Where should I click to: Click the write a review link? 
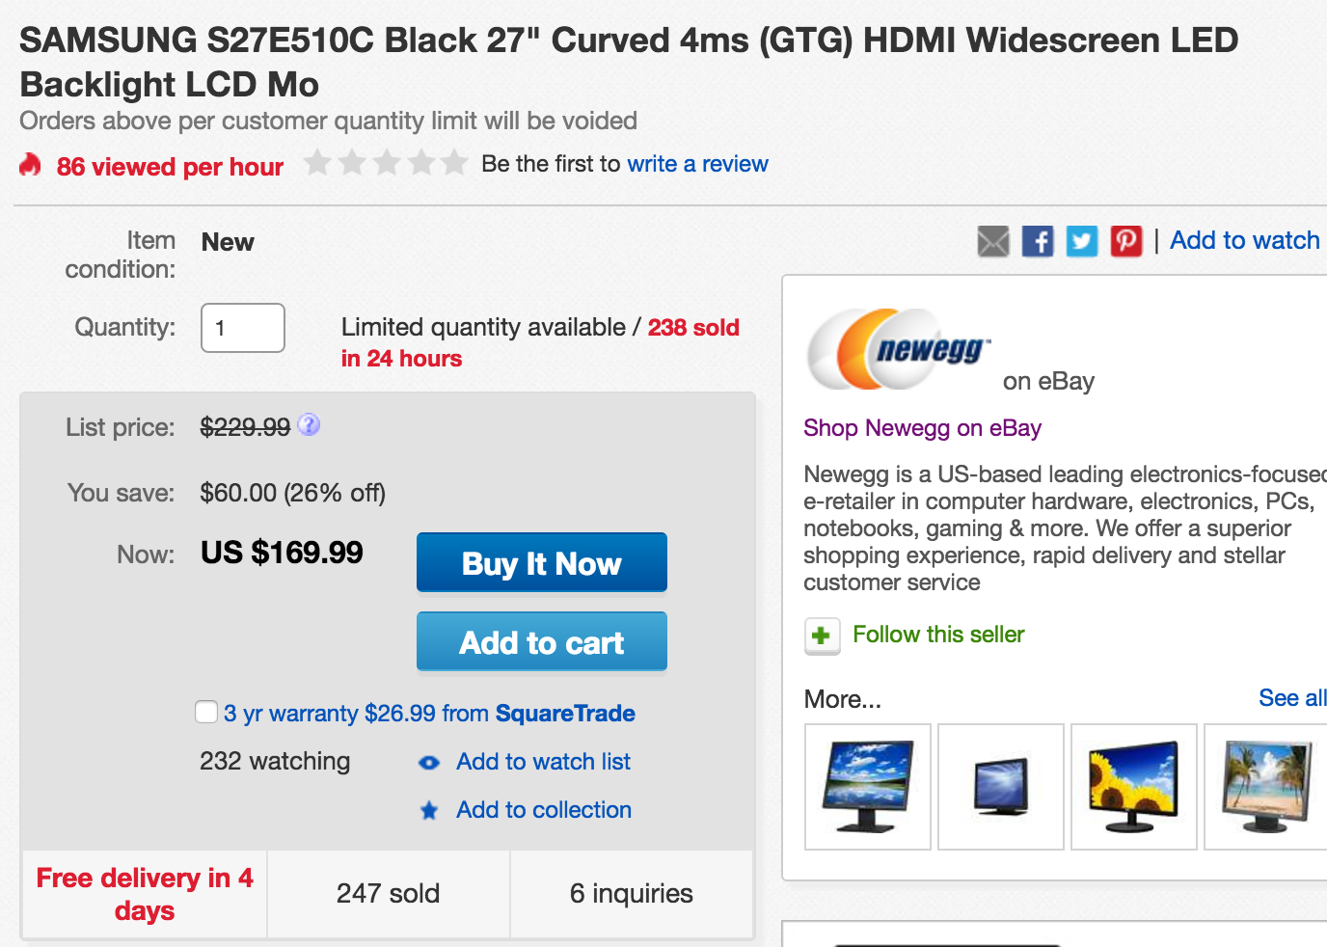click(697, 164)
